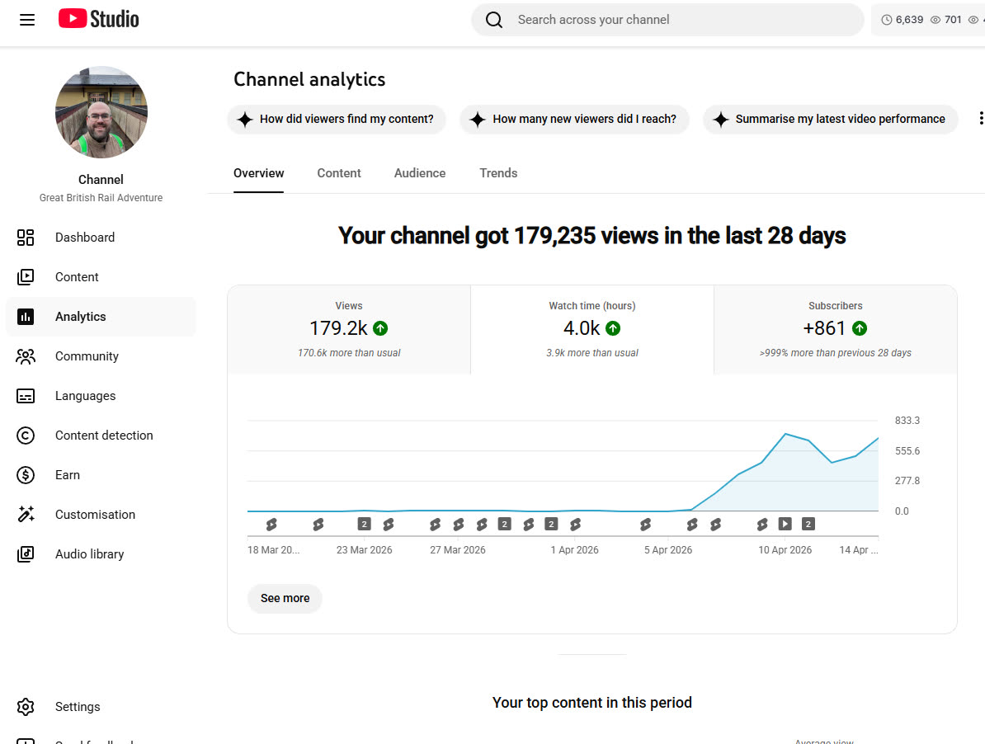Select the Subscribers +861 metric card

836,330
